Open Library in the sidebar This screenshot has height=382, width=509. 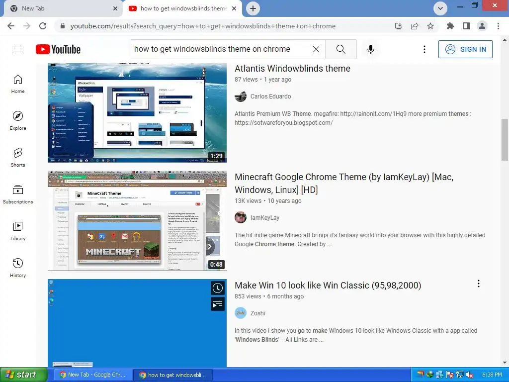[18, 231]
